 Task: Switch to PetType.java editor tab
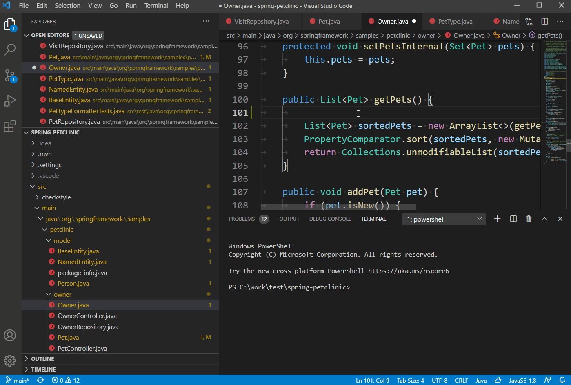pyautogui.click(x=455, y=21)
